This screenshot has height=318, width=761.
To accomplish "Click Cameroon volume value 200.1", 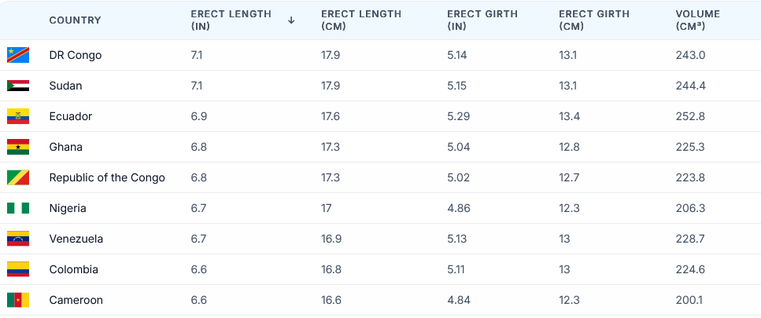I will (690, 300).
